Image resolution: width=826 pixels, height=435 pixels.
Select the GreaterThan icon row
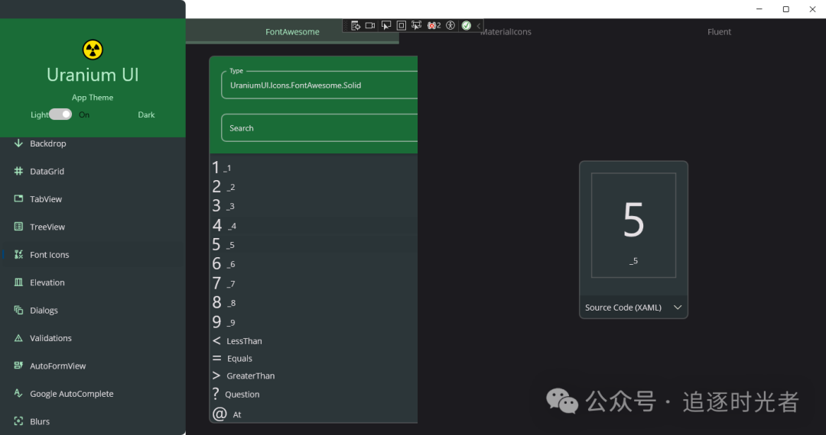(x=314, y=375)
